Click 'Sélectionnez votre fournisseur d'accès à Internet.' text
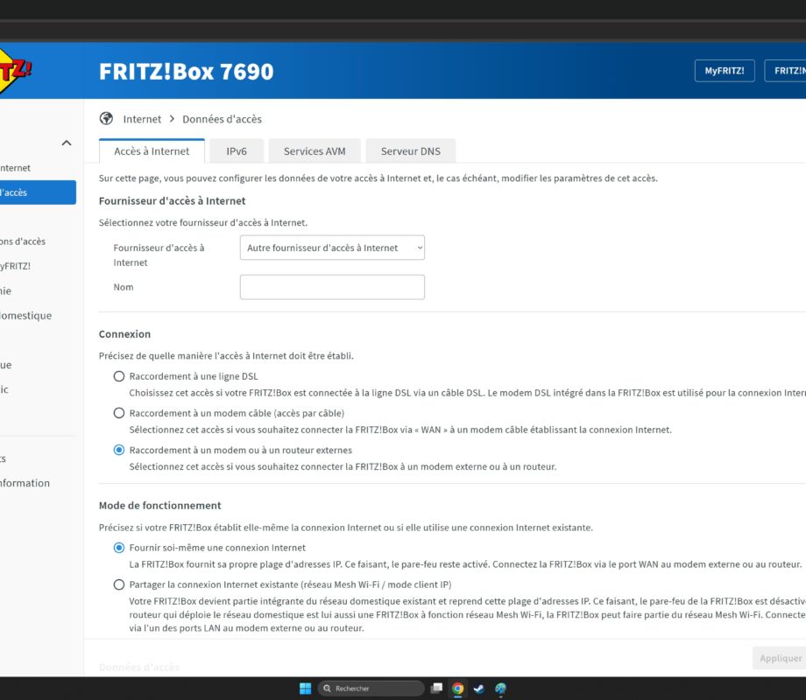This screenshot has height=700, width=806. click(x=203, y=223)
